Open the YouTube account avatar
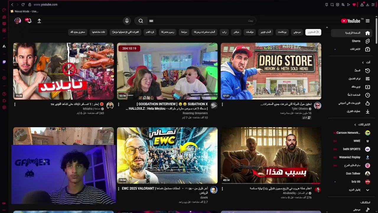This screenshot has height=213, width=378. click(18, 21)
